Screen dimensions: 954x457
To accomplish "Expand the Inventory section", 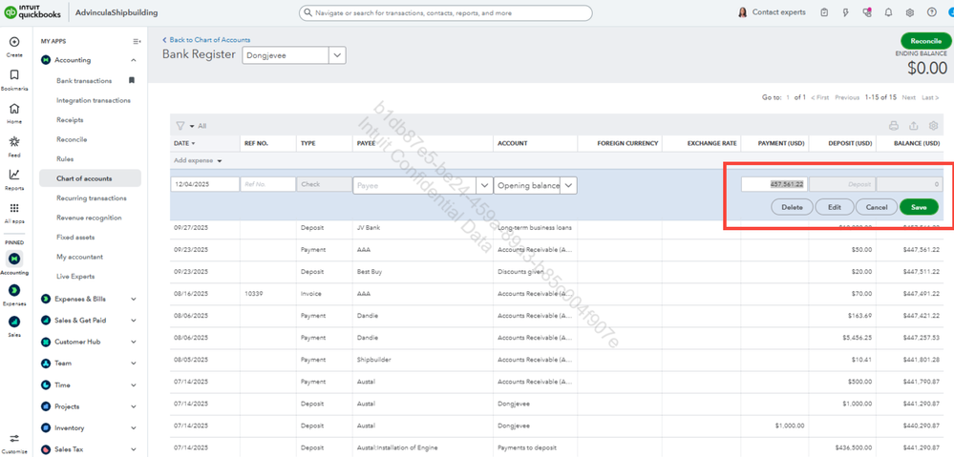I will 134,428.
